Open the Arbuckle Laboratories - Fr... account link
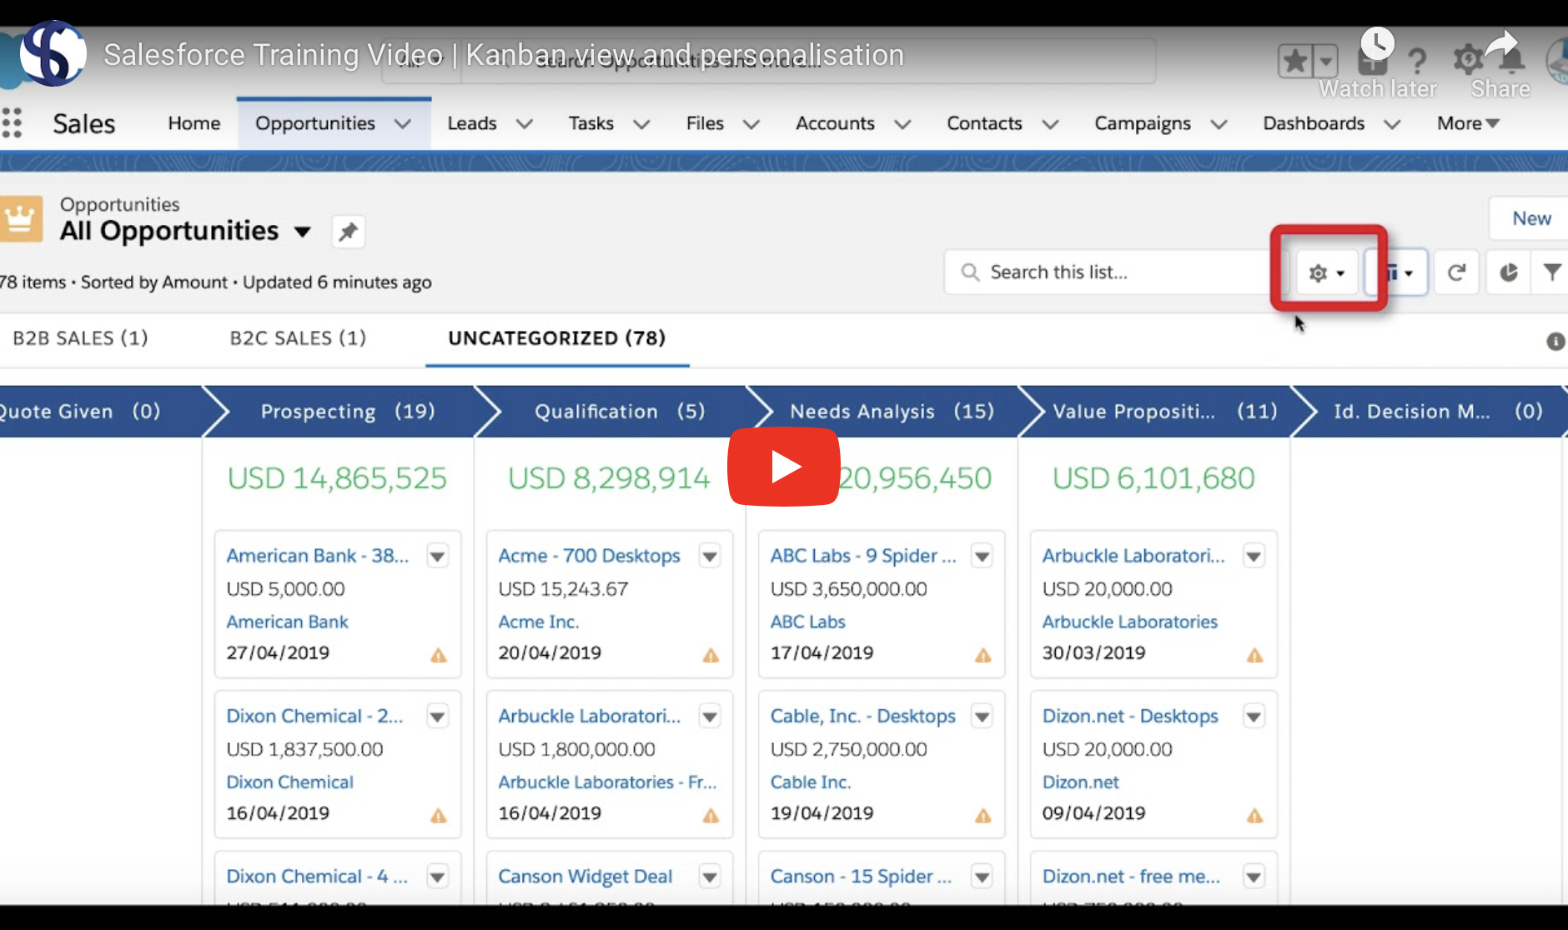Image resolution: width=1568 pixels, height=930 pixels. click(607, 782)
